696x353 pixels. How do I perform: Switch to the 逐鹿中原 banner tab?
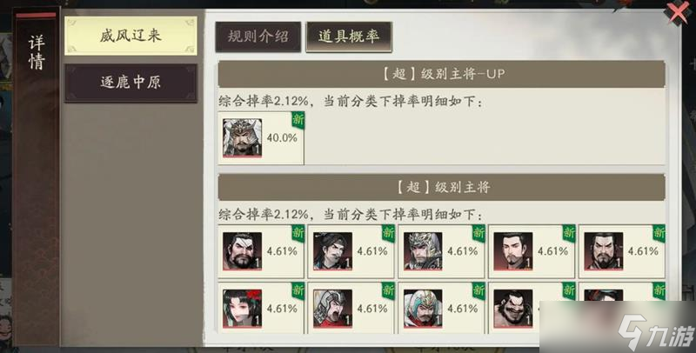[130, 83]
